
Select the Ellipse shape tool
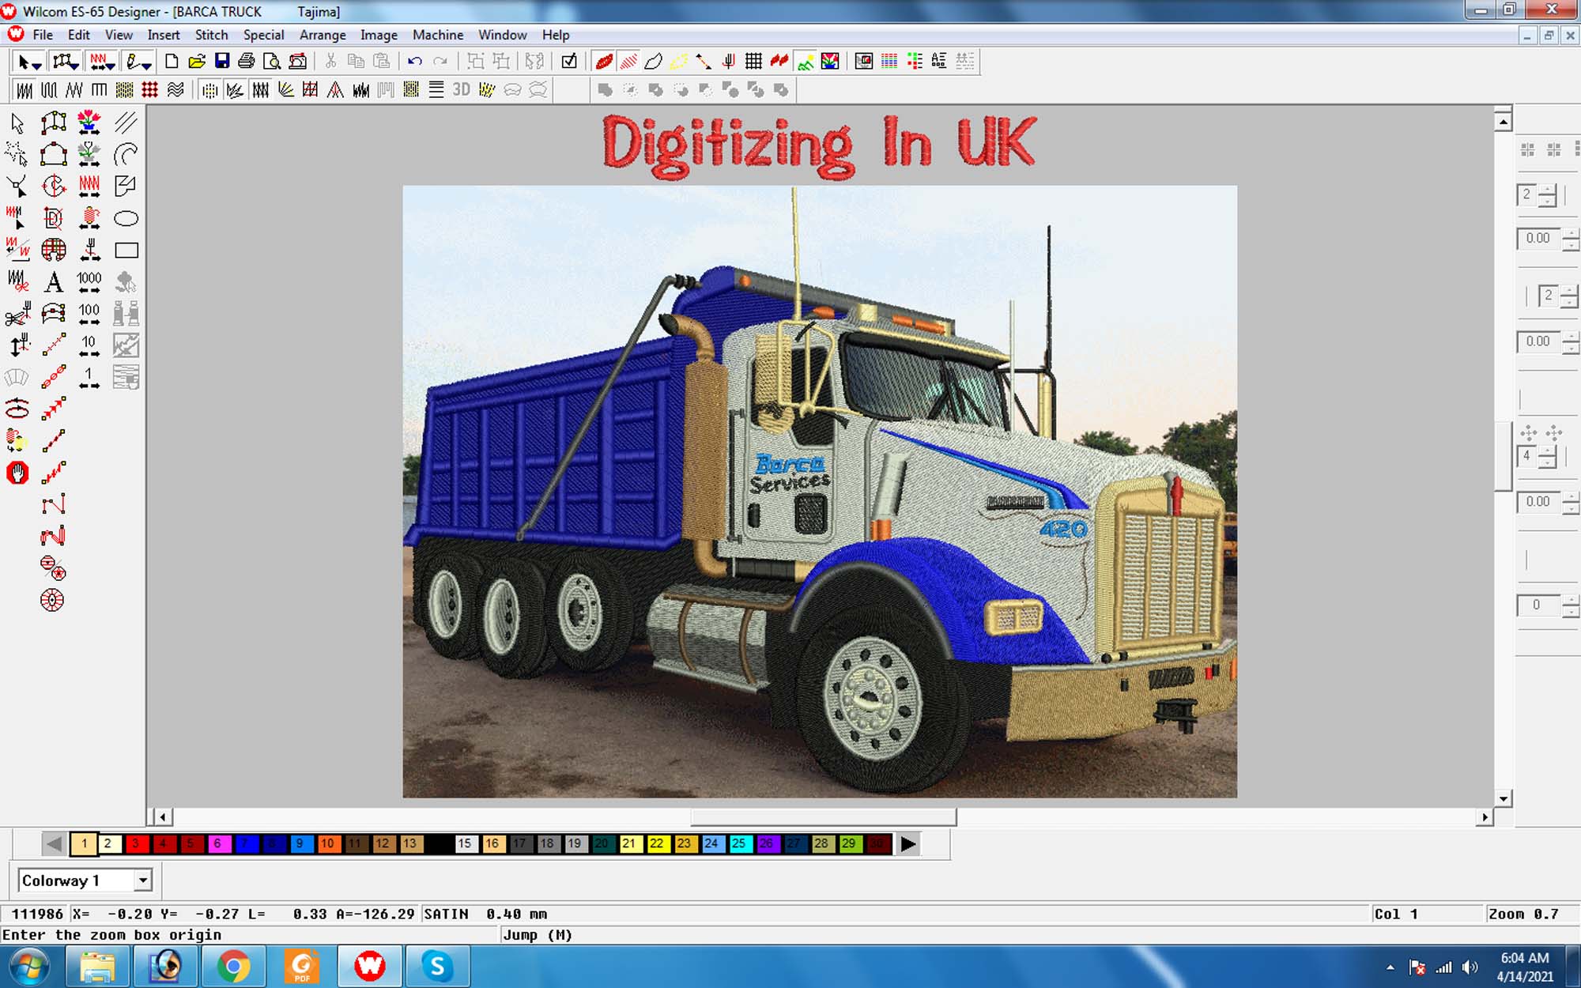click(126, 218)
